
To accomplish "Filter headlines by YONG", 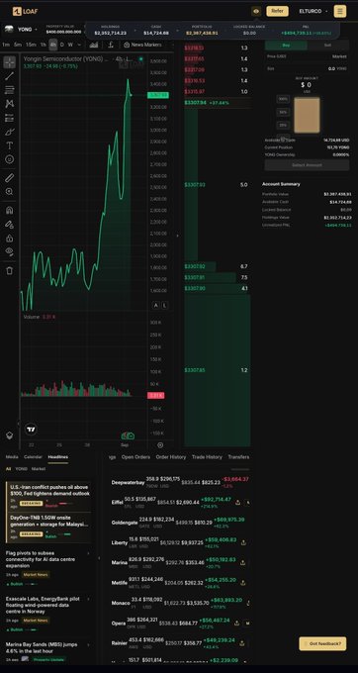I will [21, 469].
